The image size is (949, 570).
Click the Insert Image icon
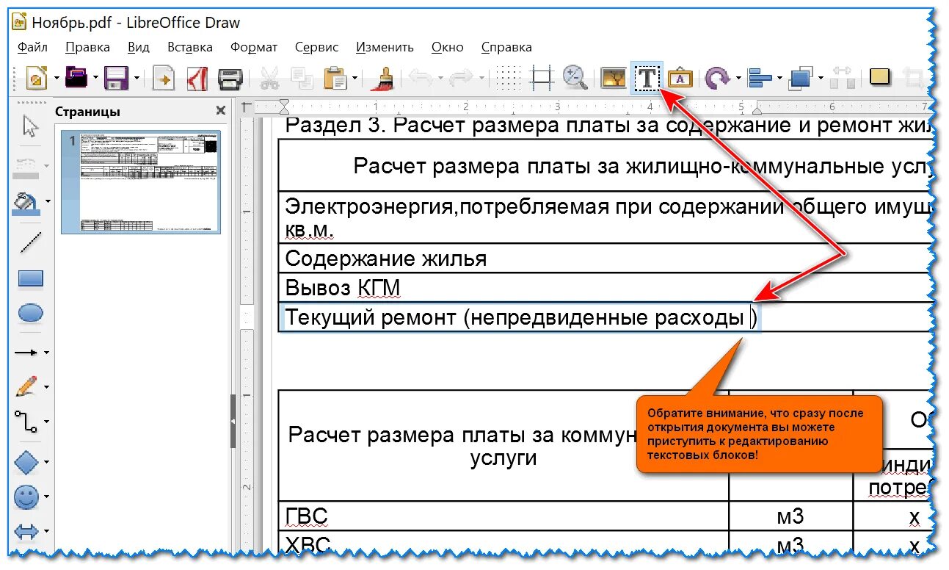coord(613,78)
